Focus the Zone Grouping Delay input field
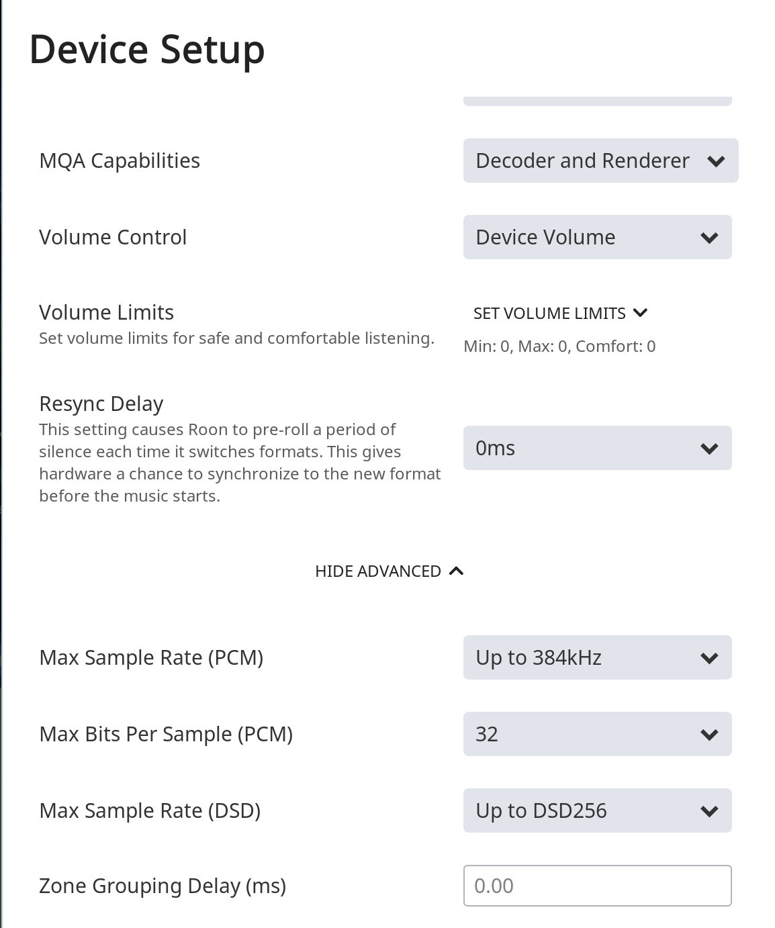 point(598,886)
